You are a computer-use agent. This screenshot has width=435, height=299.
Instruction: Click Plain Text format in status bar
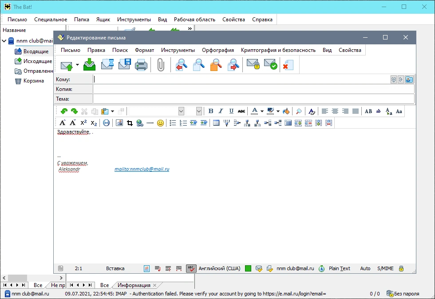tap(339, 268)
